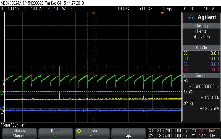Click the trigger level 19.0V
Screen dimensions: 221x139
209,9
